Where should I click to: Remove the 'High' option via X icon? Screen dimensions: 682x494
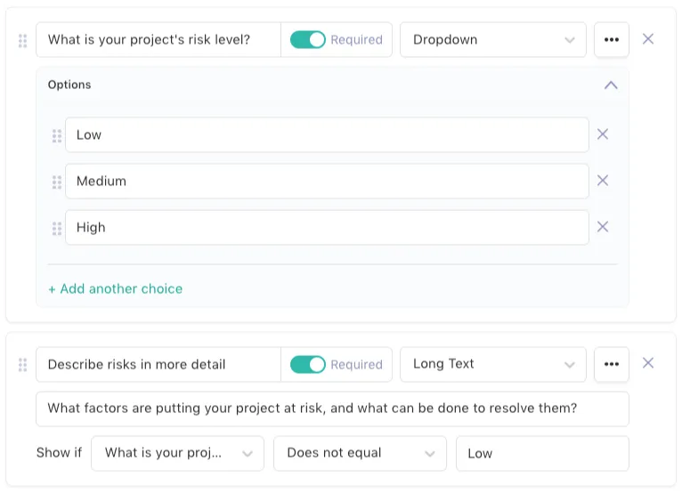[603, 227]
